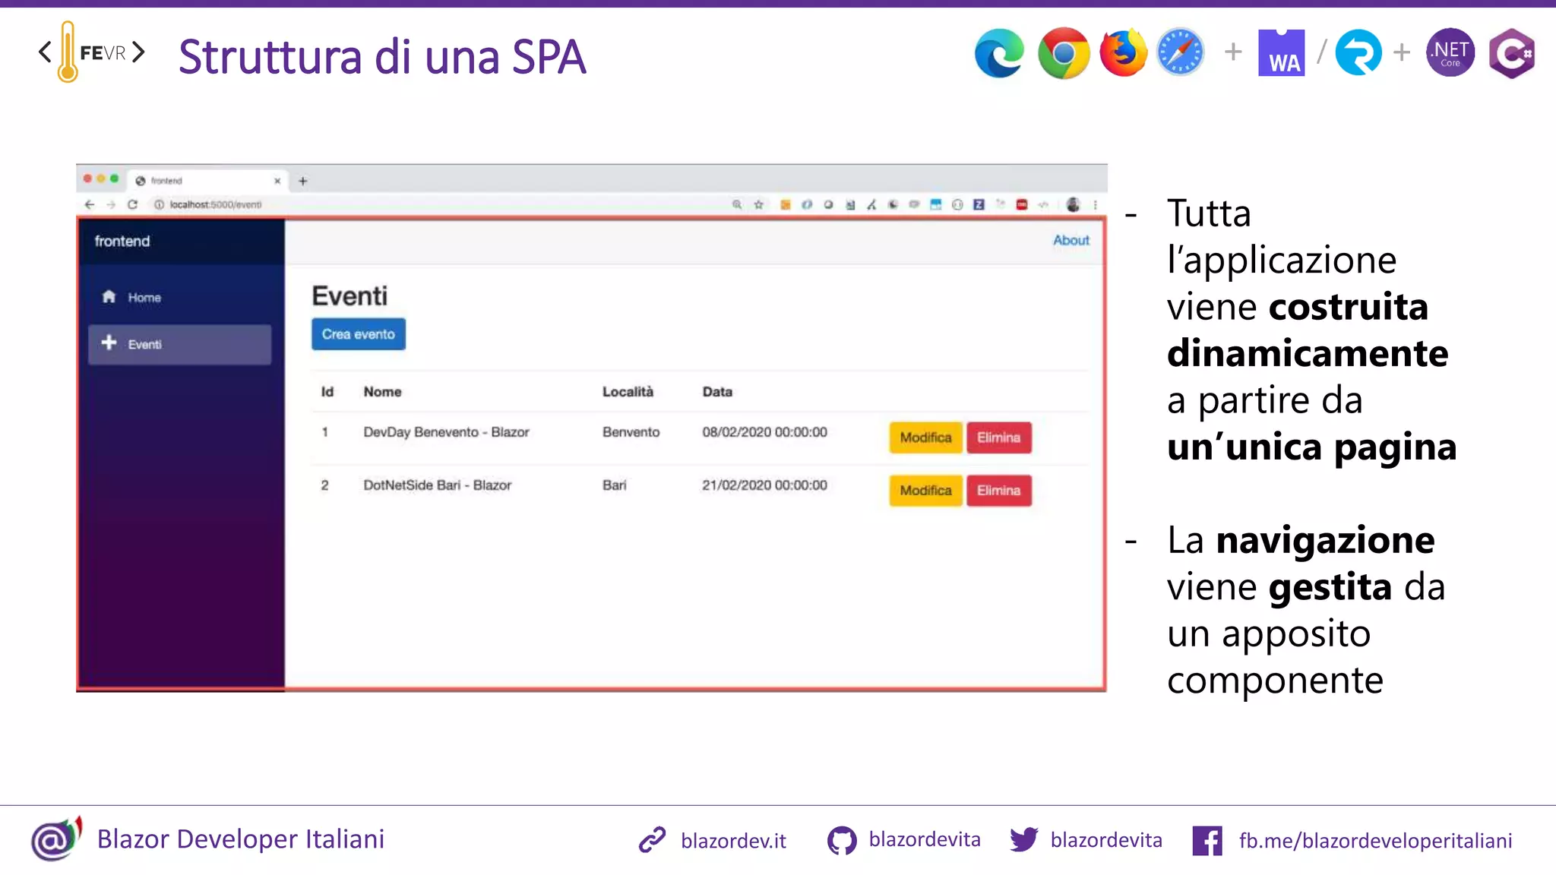Click the orange extension icon in the browser toolbar
1556x875 pixels.
click(786, 204)
